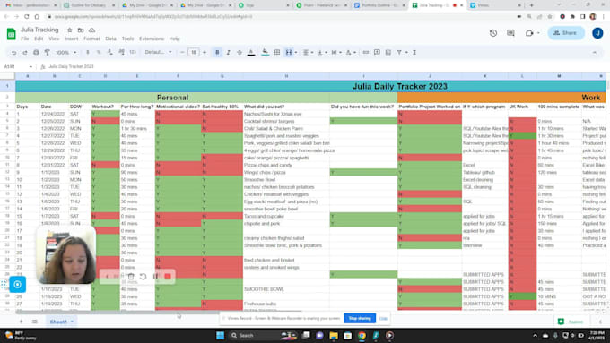Click the cloud document status icon
The height and width of the screenshot is (343, 610).
point(91,30)
